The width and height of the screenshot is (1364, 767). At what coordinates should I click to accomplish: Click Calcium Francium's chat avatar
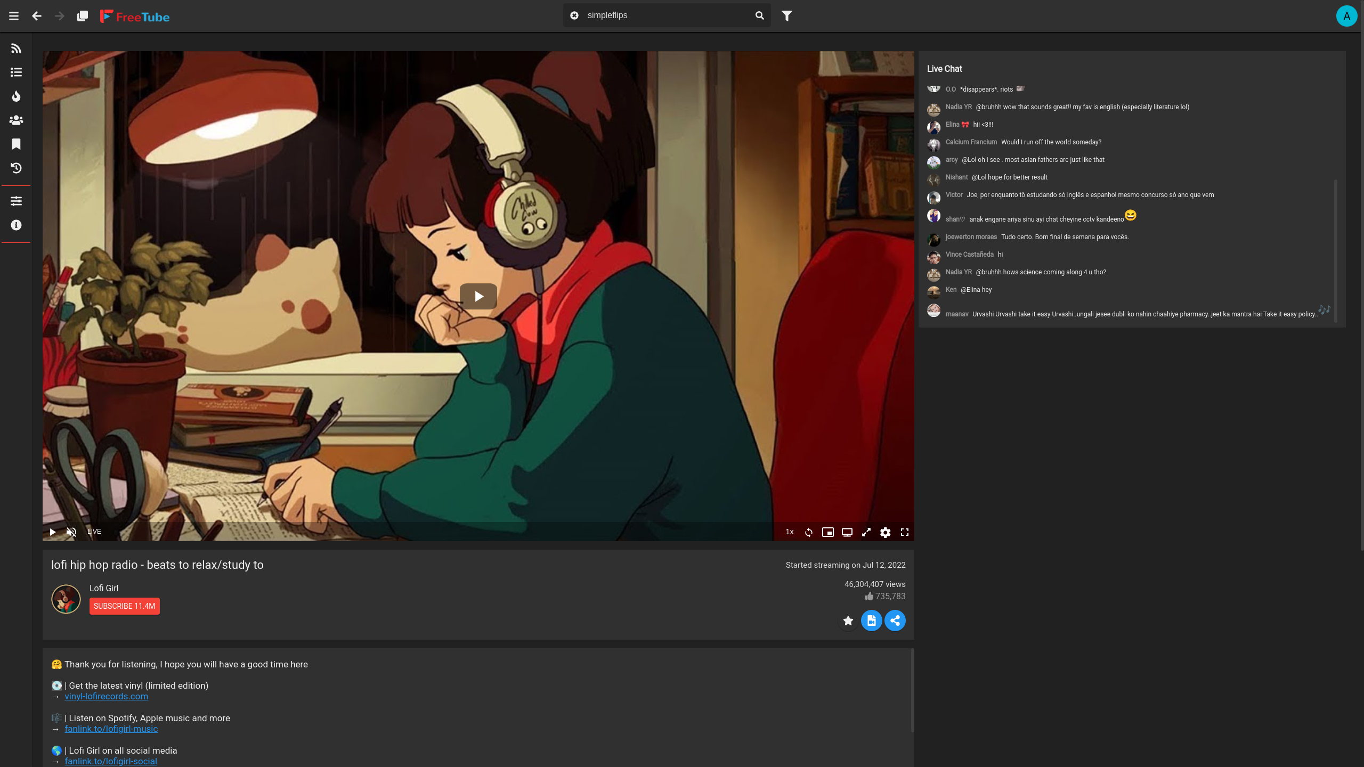point(933,144)
